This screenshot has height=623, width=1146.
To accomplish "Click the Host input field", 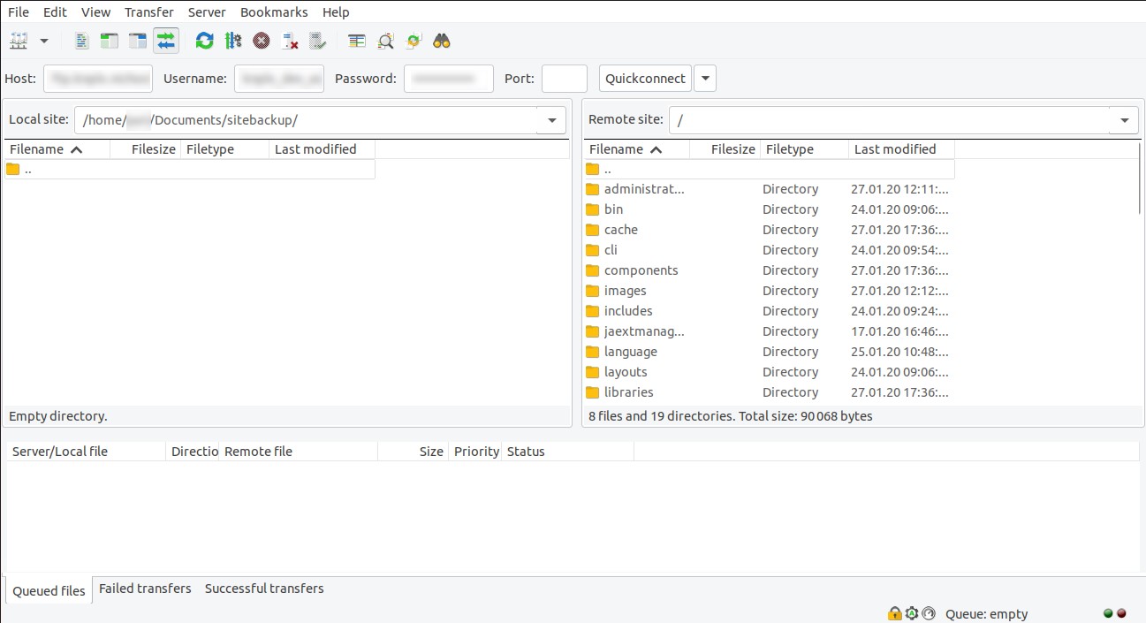I will [98, 79].
